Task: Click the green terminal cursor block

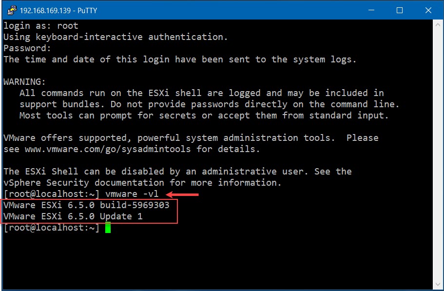Action: point(107,227)
